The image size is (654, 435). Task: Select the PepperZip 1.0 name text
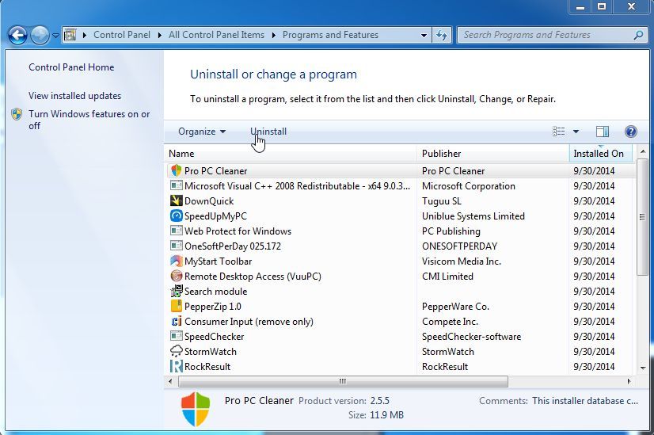pyautogui.click(x=213, y=307)
